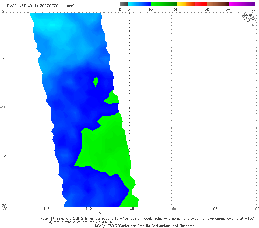Click the Galapagos islands outline on the map
Viewport: 259px width, 228px height.
coord(249,19)
